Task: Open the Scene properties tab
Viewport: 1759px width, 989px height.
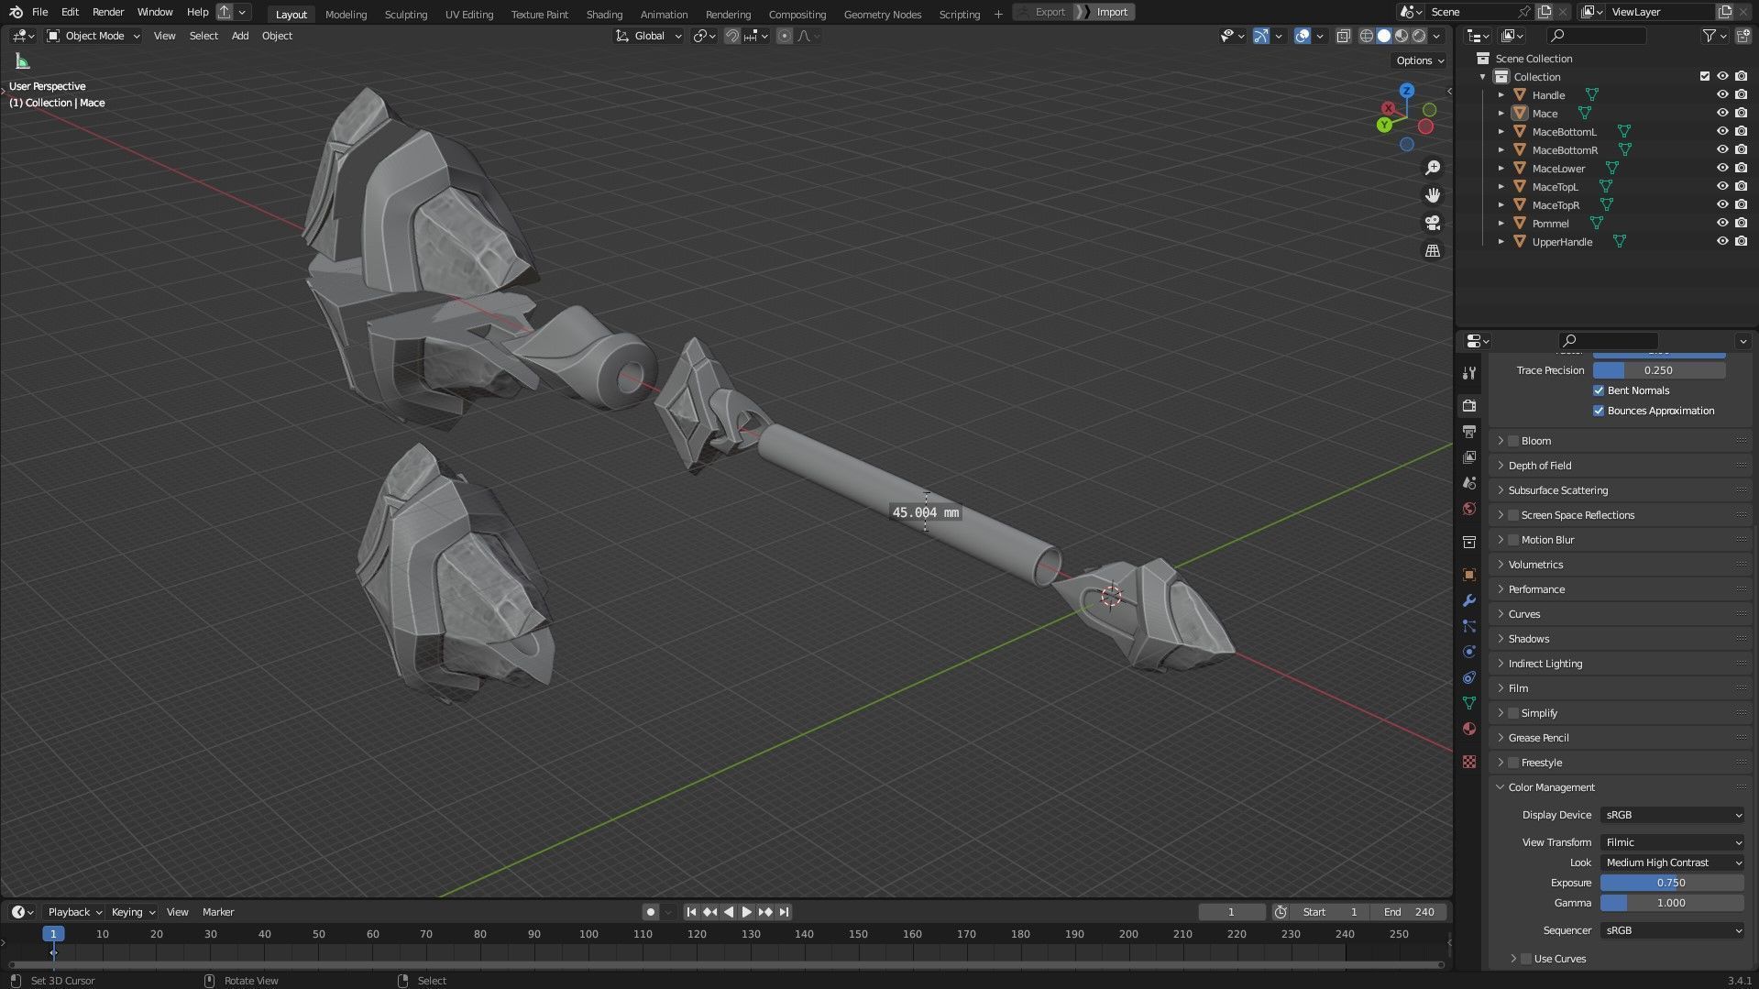Action: (x=1469, y=482)
